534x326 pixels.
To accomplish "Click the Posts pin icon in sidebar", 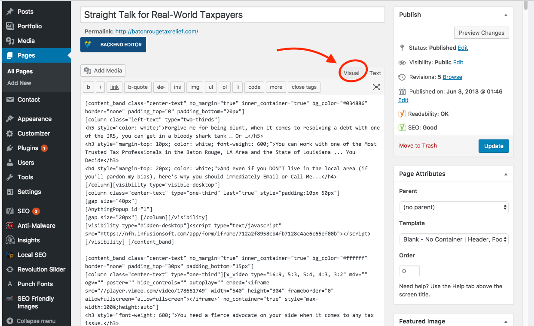I will click(9, 12).
